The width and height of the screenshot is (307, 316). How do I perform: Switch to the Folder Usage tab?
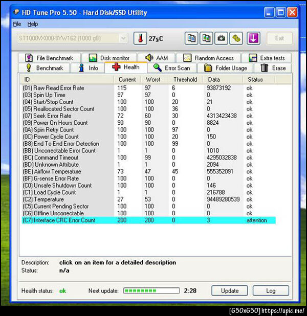point(225,68)
